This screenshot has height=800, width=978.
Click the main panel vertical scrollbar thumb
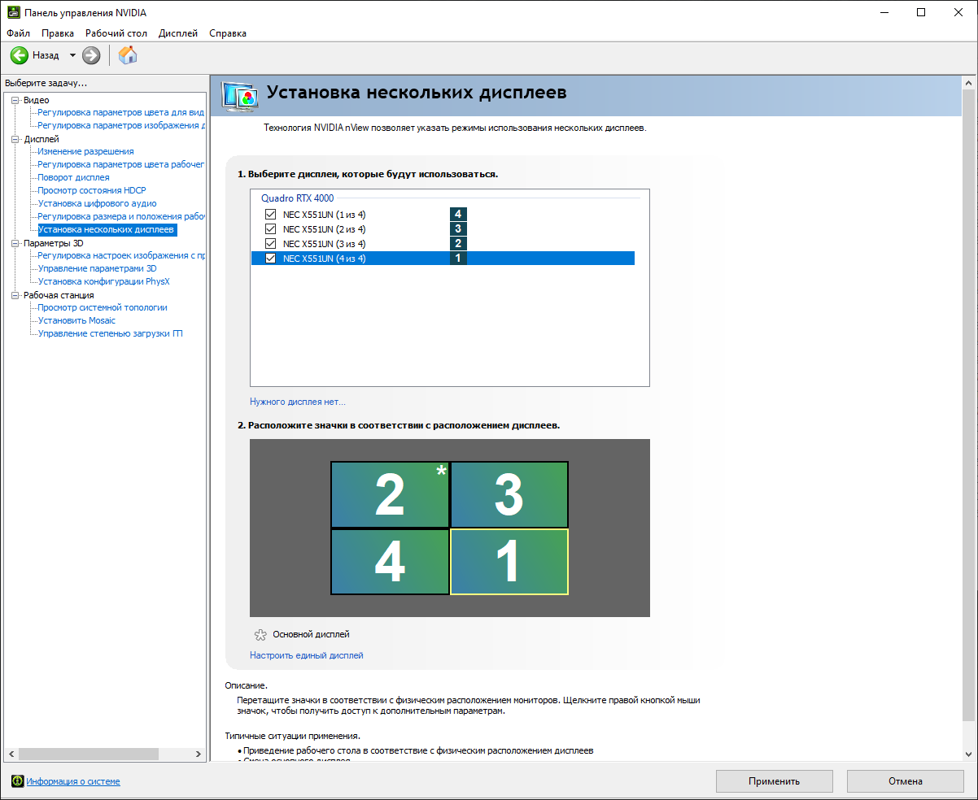pos(967,405)
